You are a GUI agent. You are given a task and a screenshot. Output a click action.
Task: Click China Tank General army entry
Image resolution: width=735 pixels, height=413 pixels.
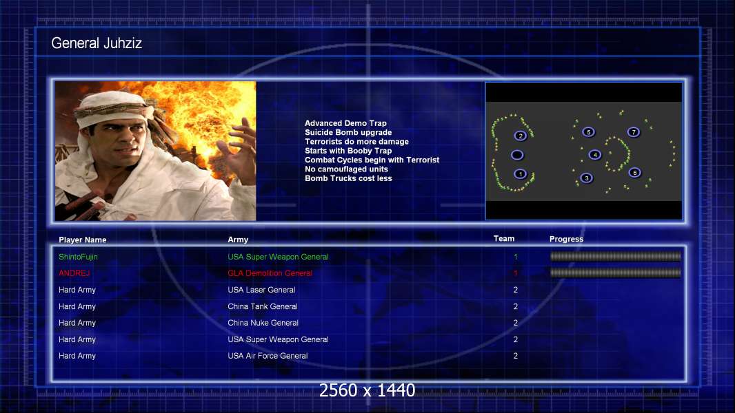coord(263,306)
